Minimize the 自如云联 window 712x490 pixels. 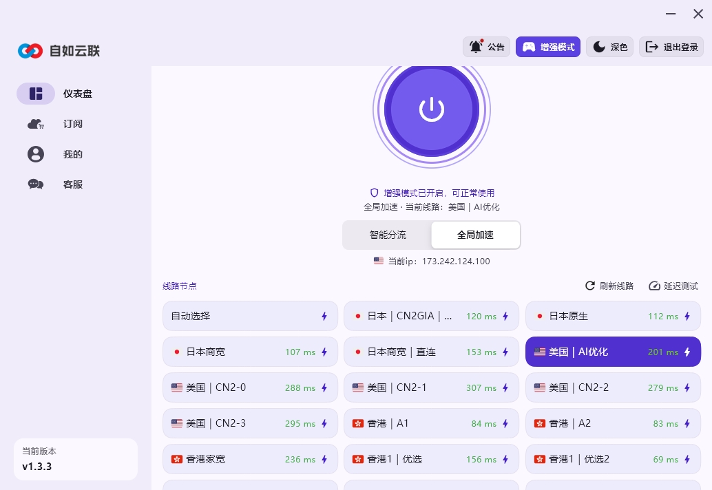click(671, 14)
